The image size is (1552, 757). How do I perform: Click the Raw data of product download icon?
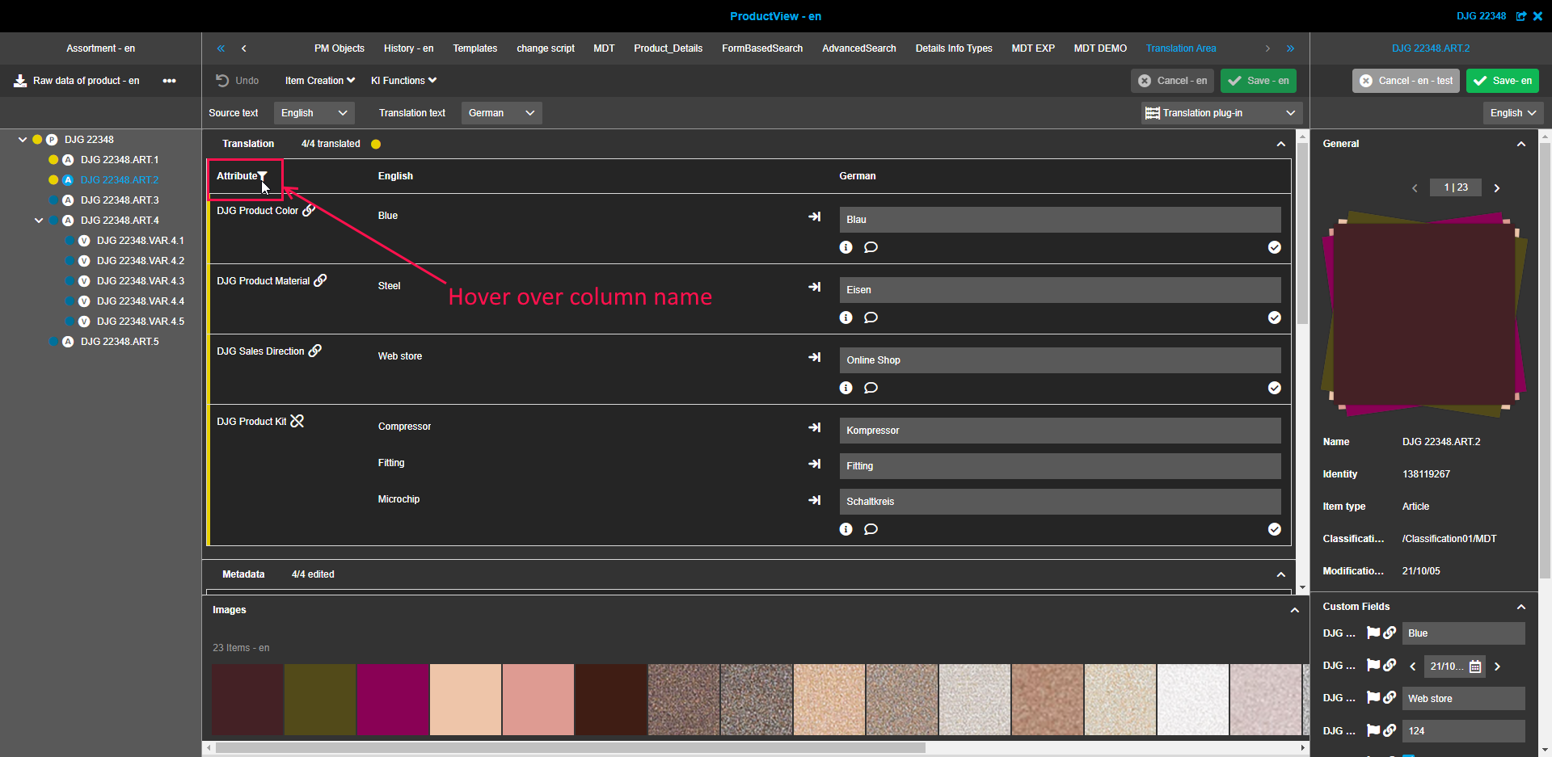click(21, 81)
